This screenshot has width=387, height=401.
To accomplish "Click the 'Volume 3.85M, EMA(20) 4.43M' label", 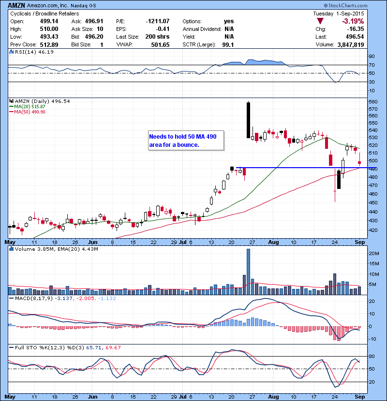I will tap(56, 249).
